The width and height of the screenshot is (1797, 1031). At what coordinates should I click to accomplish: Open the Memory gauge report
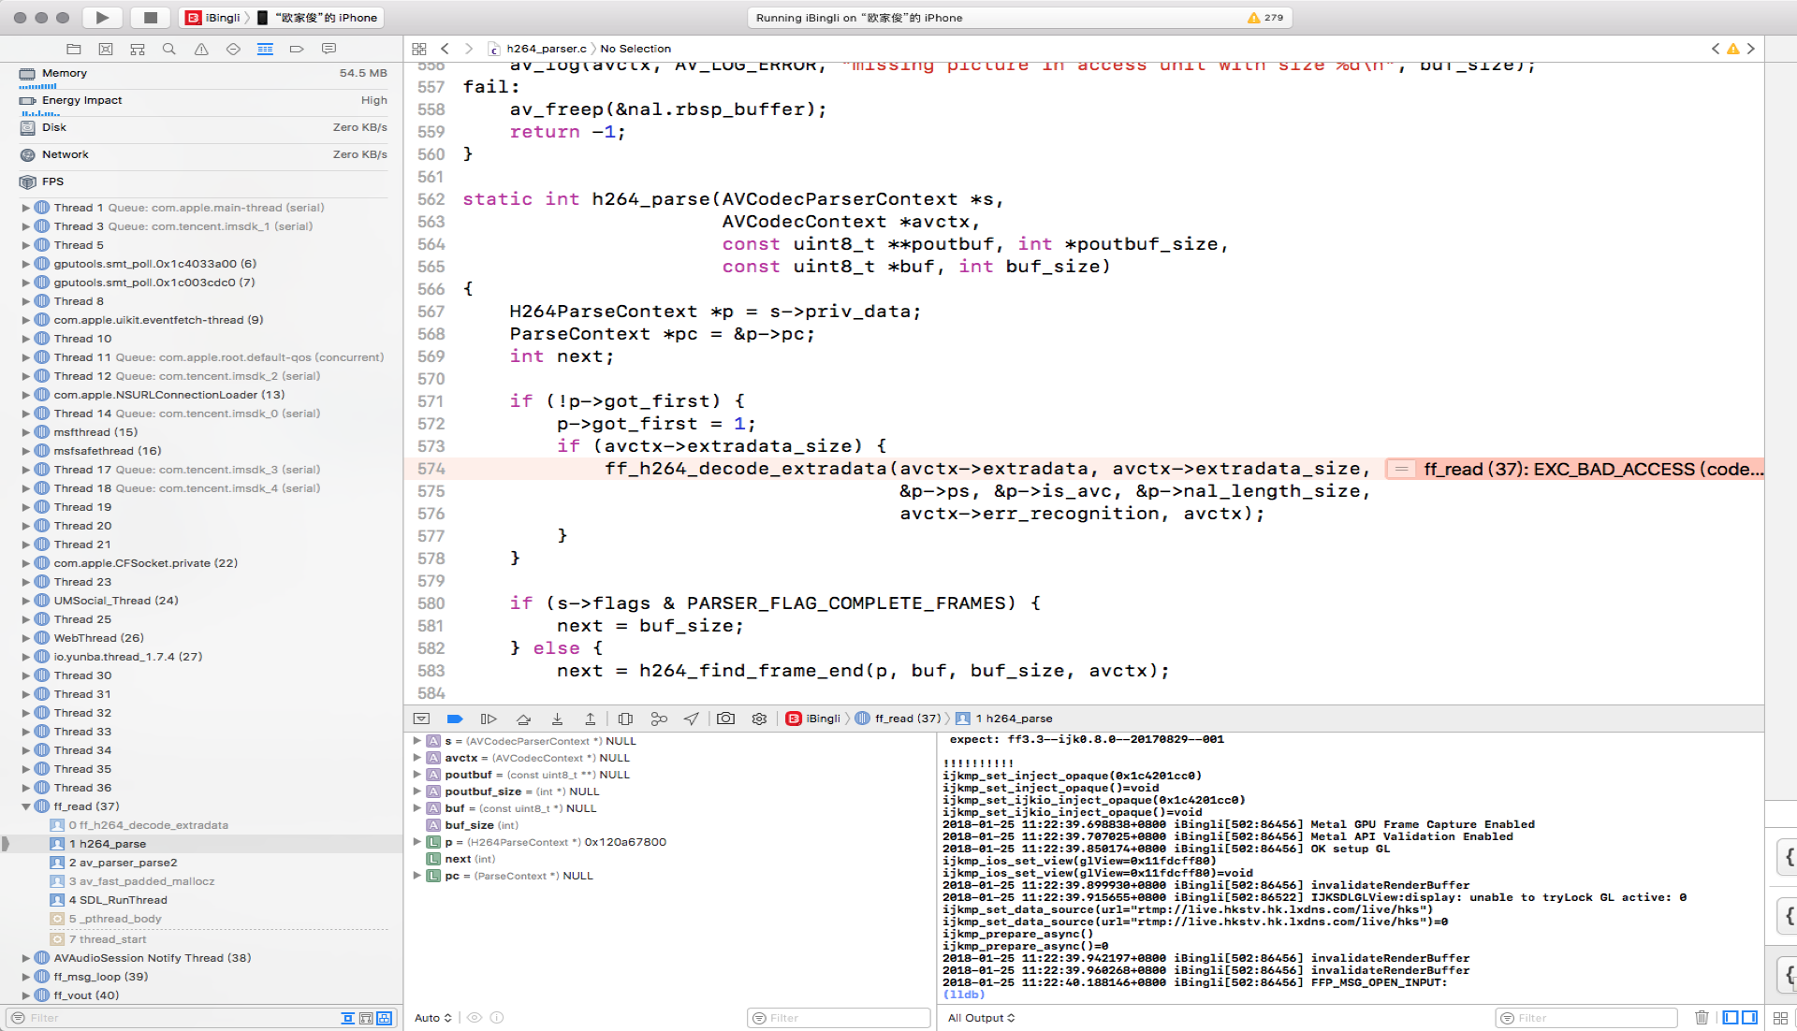203,75
